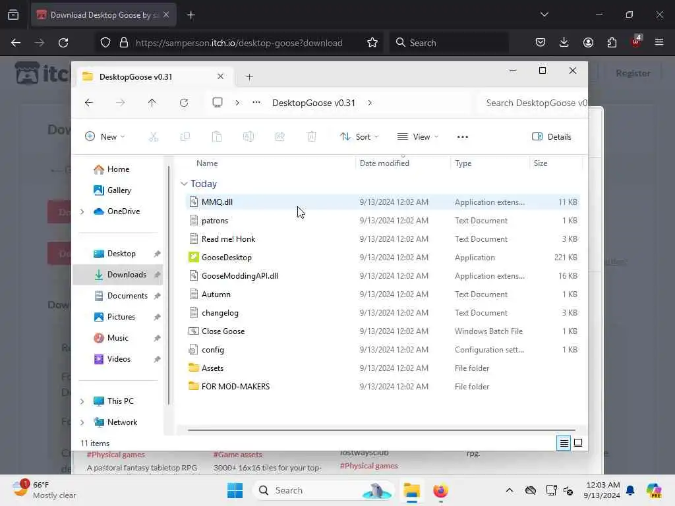Click the Share icon in Explorer toolbar
This screenshot has height=506, width=675.
point(279,137)
